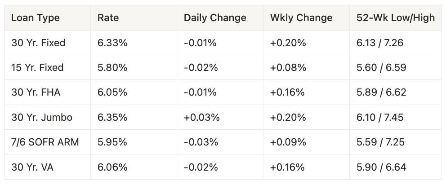Select the 5.80% rate value

112,68
